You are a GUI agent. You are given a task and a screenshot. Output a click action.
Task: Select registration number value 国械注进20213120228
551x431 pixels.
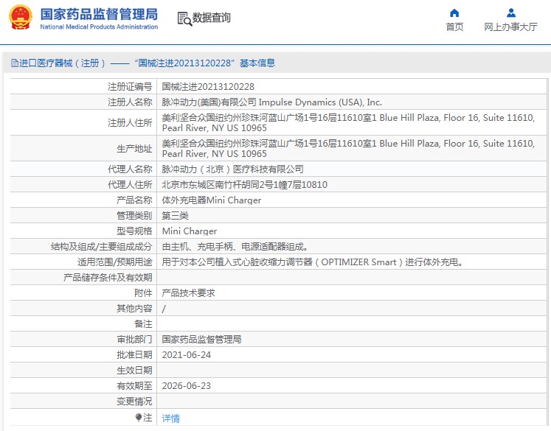click(208, 87)
